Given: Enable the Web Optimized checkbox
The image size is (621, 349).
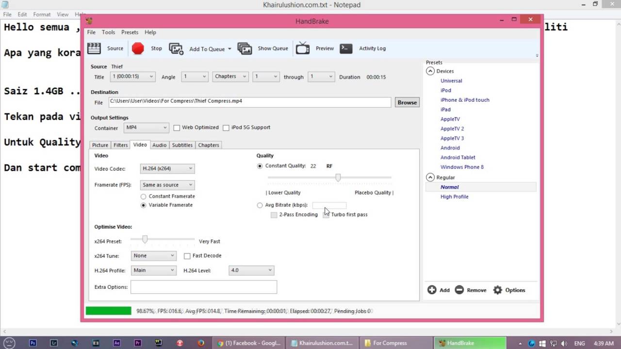Looking at the screenshot, I should 177,127.
